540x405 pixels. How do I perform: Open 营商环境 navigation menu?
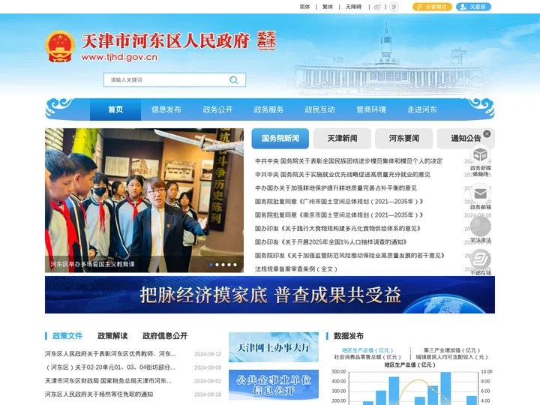[x=371, y=109]
